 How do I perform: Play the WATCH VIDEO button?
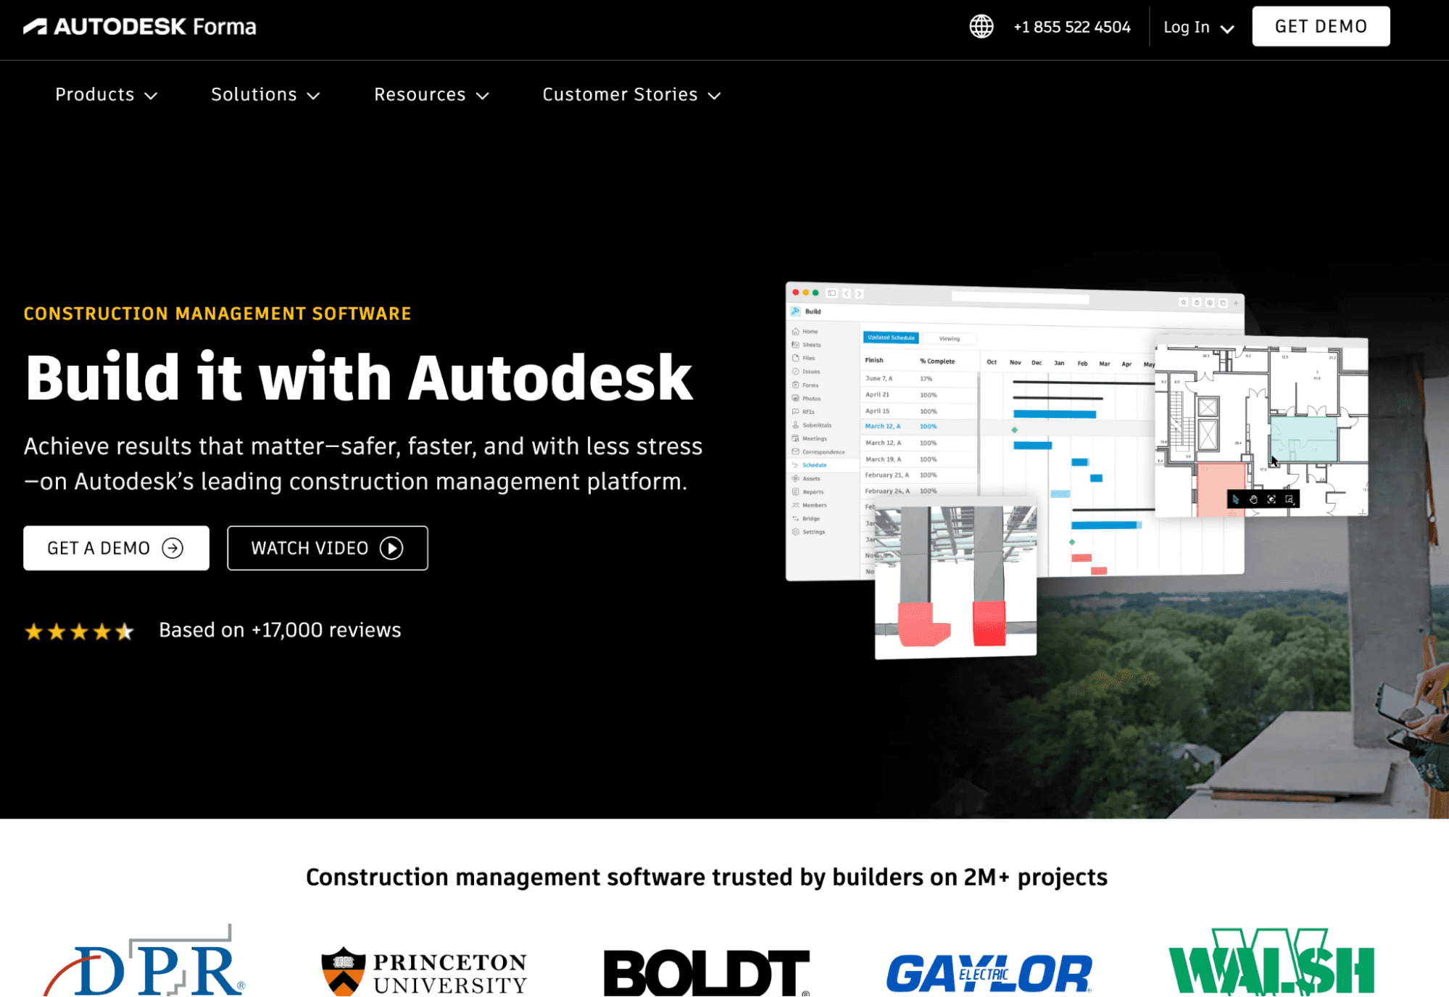point(328,548)
